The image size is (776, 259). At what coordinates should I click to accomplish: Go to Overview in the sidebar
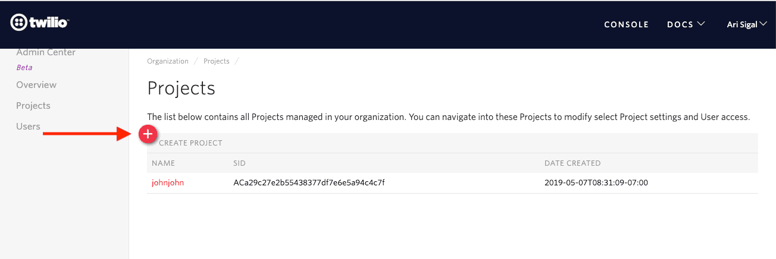point(36,85)
